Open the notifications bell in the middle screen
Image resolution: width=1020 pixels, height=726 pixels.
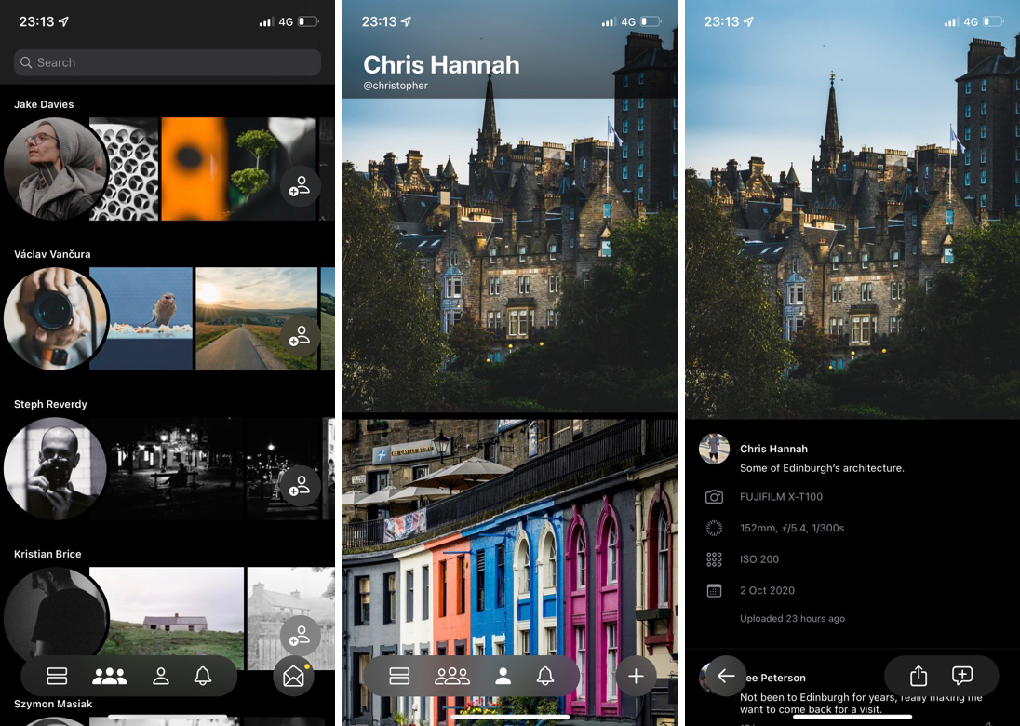point(545,676)
